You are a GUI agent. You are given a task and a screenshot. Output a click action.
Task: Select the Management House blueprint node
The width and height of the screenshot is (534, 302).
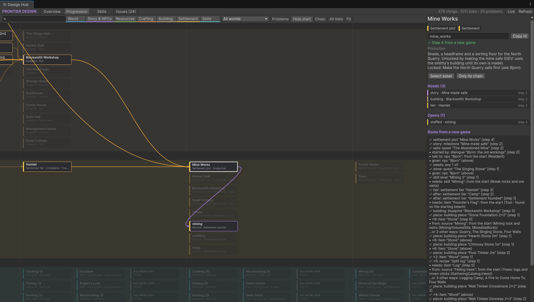[x=47, y=131]
